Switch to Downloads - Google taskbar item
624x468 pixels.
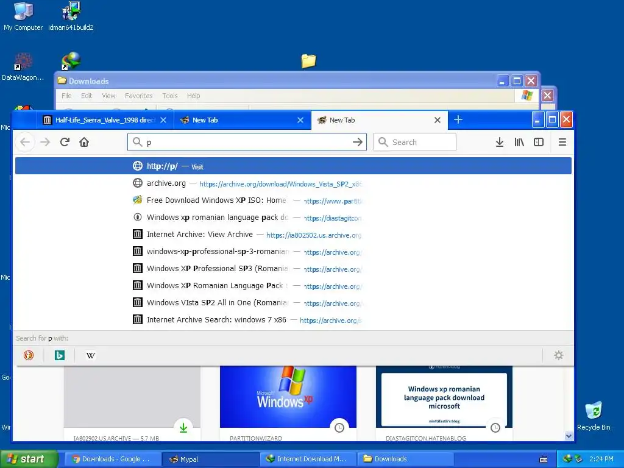tap(113, 459)
